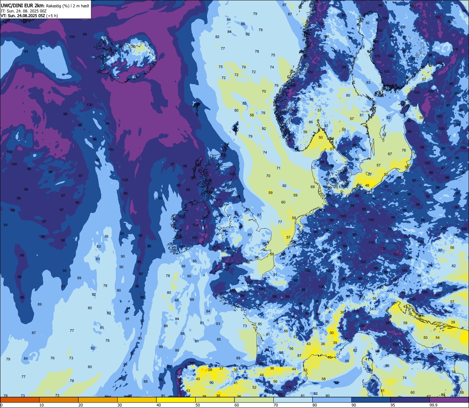Click the 40–50 yellow legend swatch
This screenshot has height=408, width=469.
pyautogui.click(x=176, y=400)
